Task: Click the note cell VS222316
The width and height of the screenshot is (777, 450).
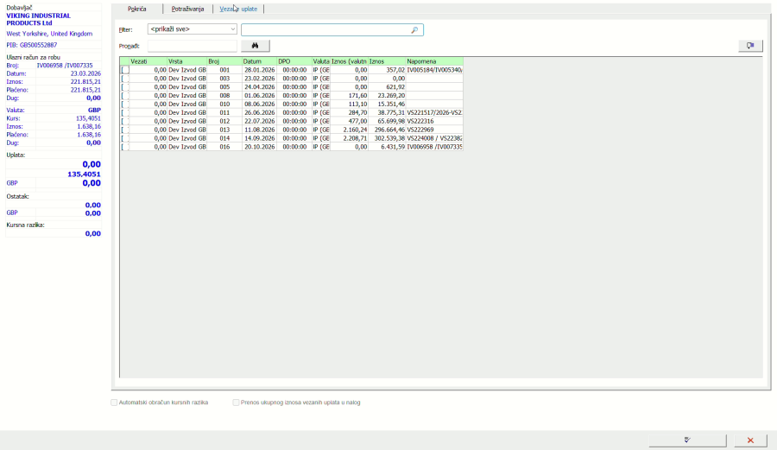Action: point(434,121)
